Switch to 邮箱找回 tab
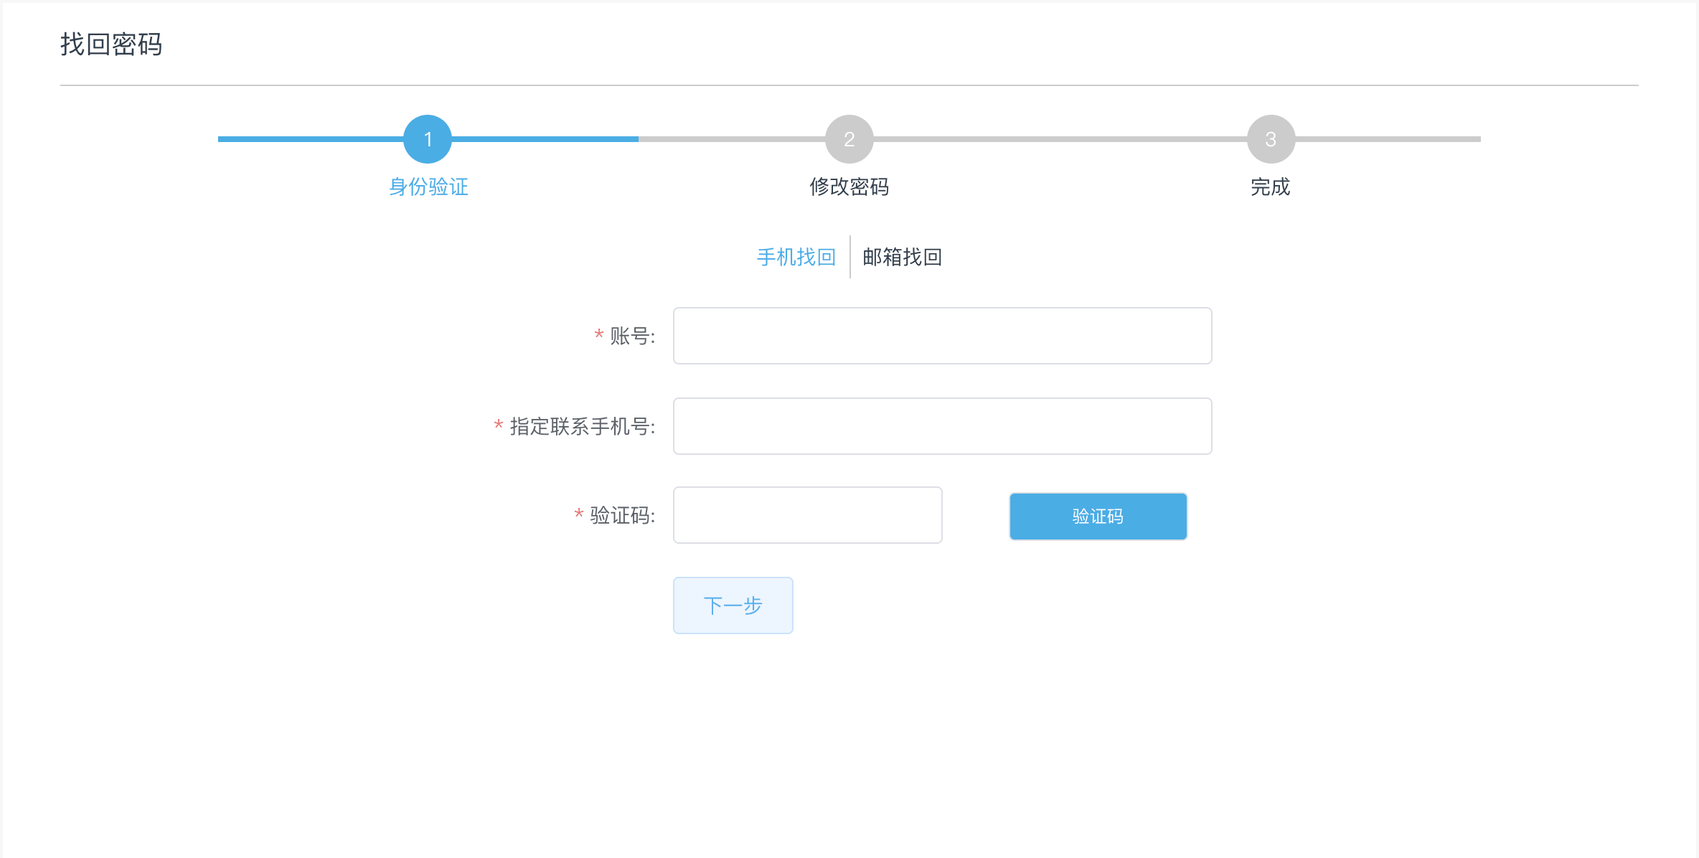This screenshot has height=858, width=1699. [x=902, y=257]
